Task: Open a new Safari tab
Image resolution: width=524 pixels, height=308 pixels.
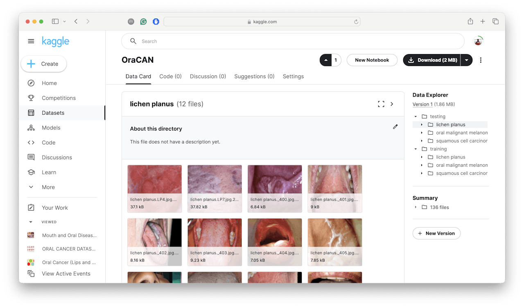Action: point(483,21)
